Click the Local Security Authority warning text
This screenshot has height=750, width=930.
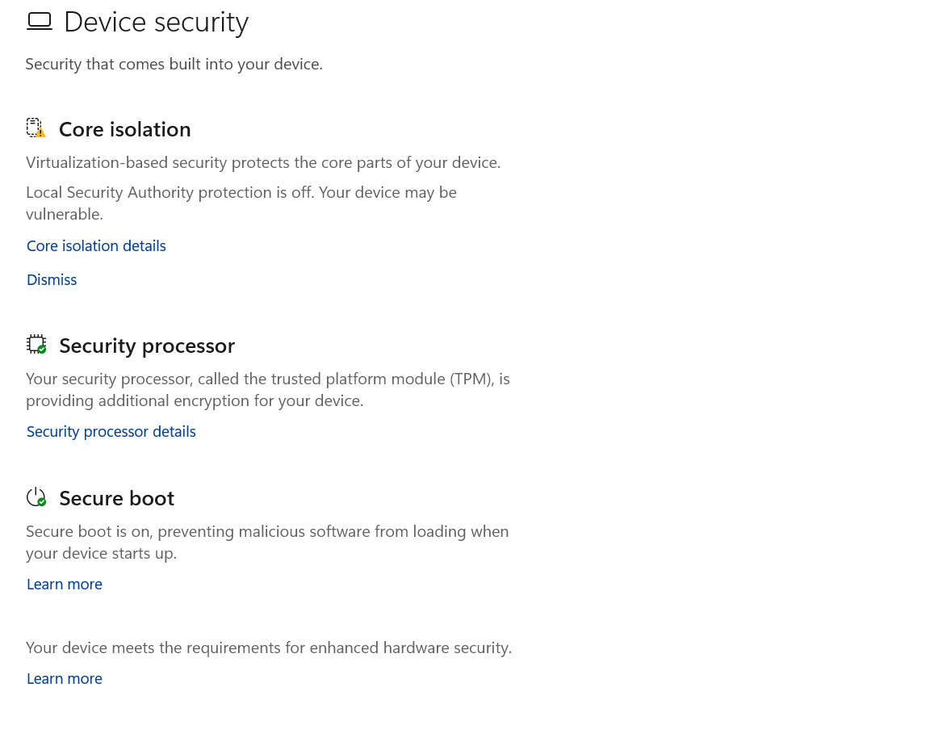pos(241,203)
